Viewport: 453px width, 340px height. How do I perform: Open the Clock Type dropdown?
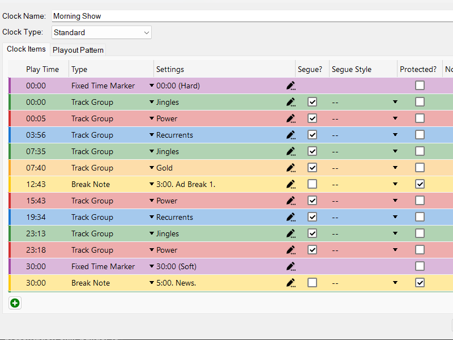point(101,32)
